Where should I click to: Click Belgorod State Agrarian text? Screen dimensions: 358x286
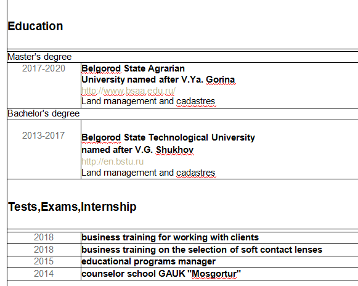click(133, 68)
